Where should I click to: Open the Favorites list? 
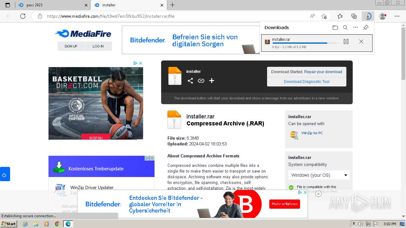[x=340, y=16]
